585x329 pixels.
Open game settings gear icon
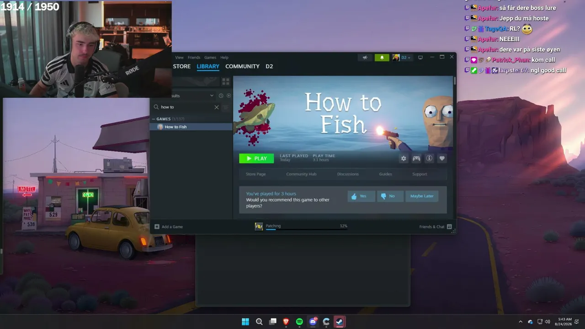point(404,159)
